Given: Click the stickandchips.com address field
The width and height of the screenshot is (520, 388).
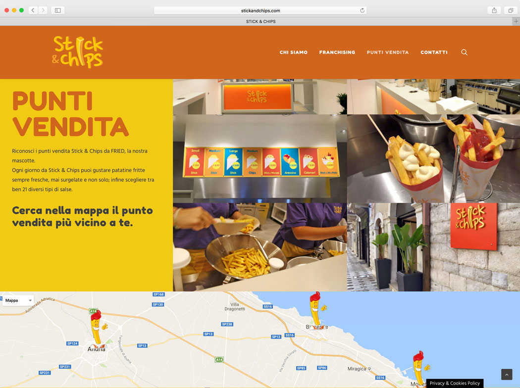Looking at the screenshot, I should coord(260,10).
